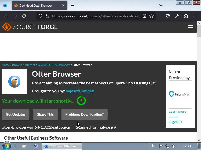Viewport: 201px width, 150px height.
Task: Bookmark this page with the star icon
Action: [152, 16]
